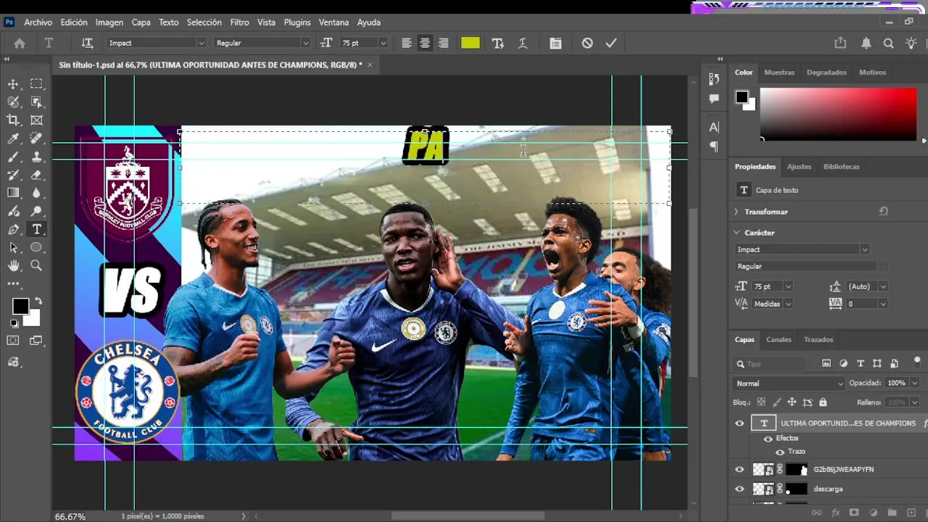Hide the ULTIMA OPORTUNIDAD text layer
928x522 pixels.
point(739,423)
